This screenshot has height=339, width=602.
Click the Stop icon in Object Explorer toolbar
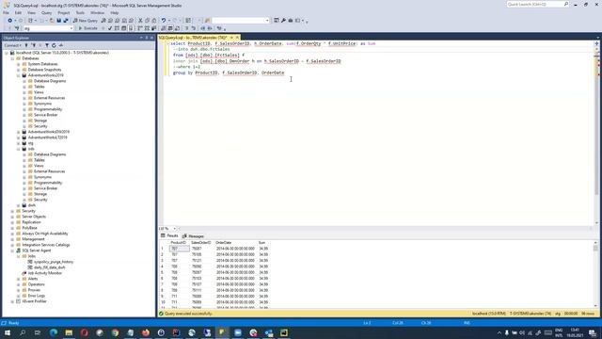40,45
